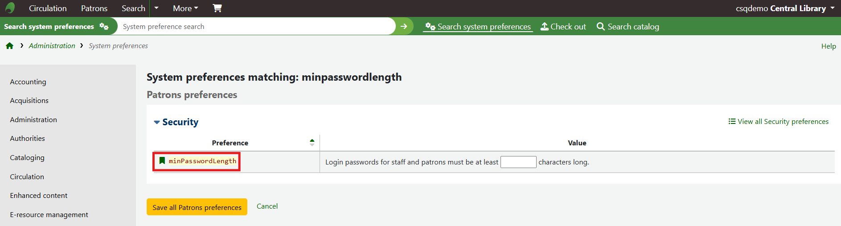Click the bookmark icon beside minPasswordLength
The height and width of the screenshot is (226, 841).
162,161
